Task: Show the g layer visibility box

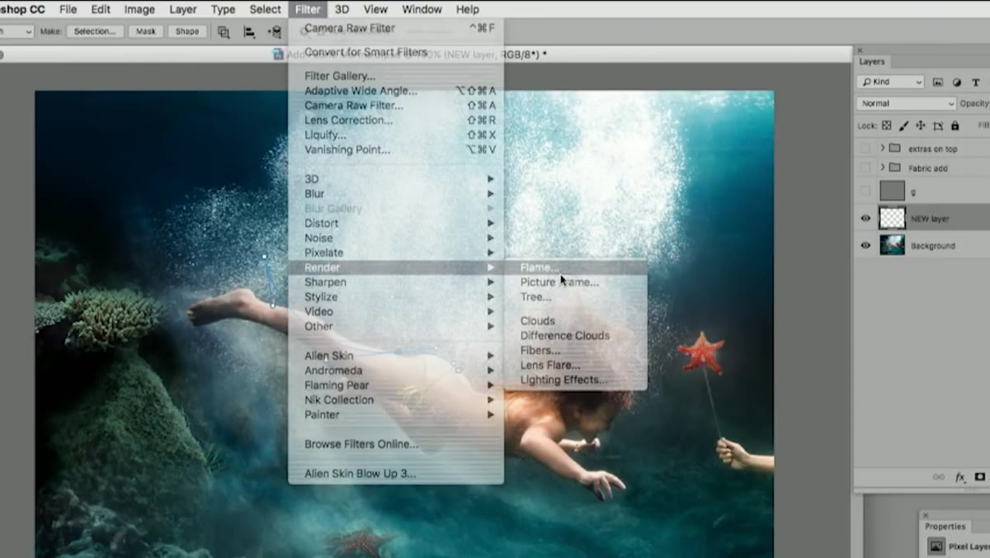Action: 865,192
